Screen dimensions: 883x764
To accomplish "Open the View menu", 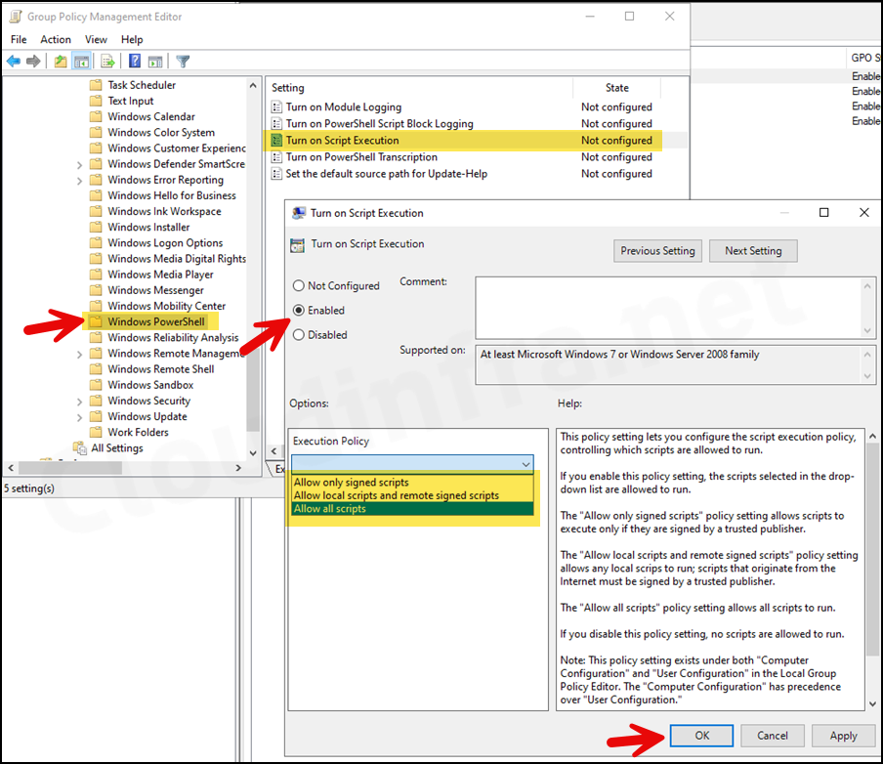I will (96, 39).
